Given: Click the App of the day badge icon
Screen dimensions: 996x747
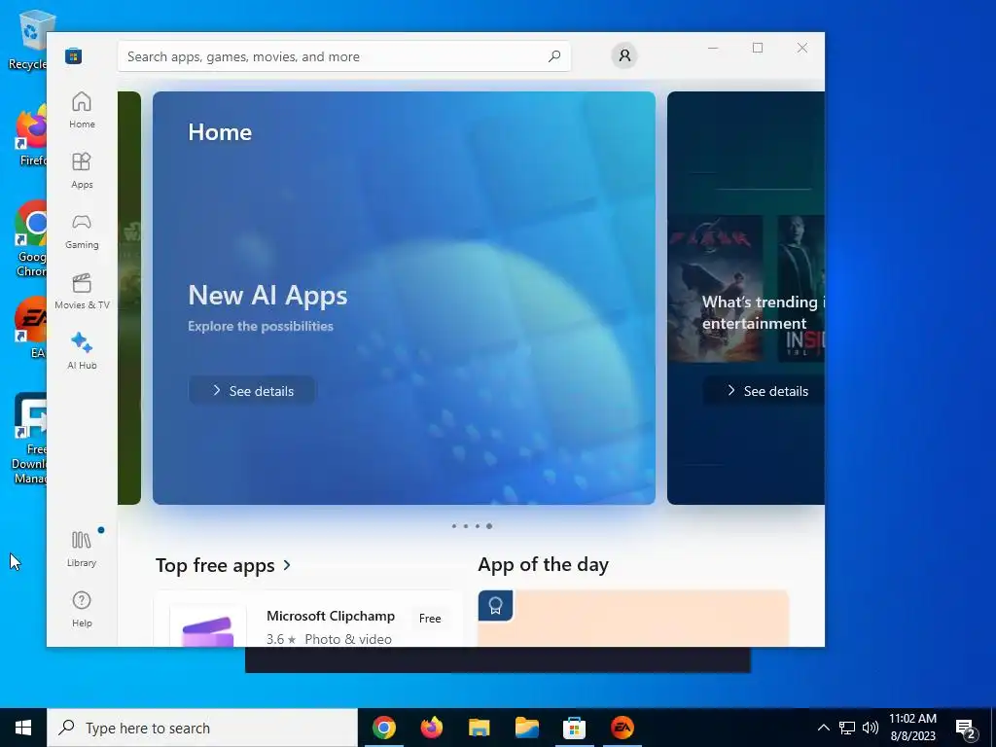Looking at the screenshot, I should (x=495, y=606).
